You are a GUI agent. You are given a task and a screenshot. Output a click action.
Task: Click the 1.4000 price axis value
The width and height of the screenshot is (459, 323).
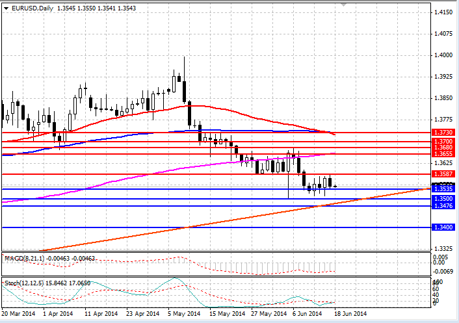443,55
